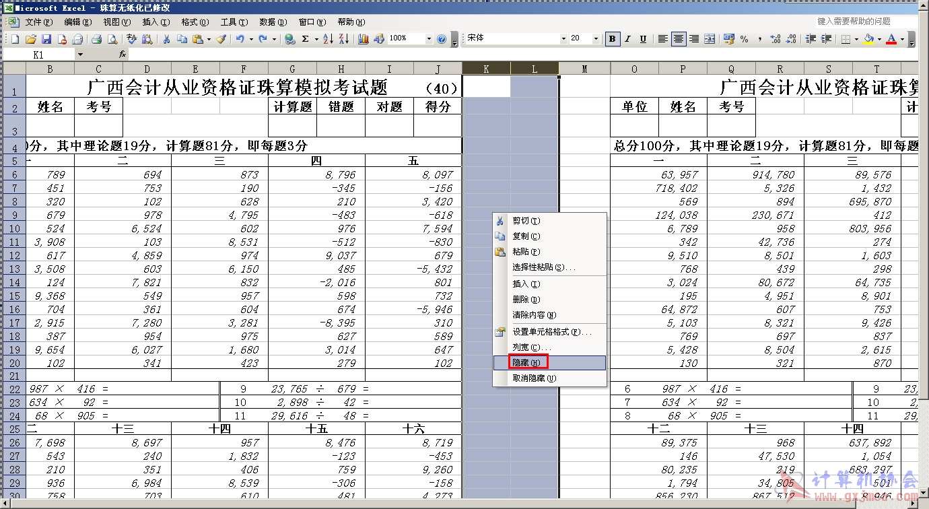Sort descending Z to A

tap(344, 39)
